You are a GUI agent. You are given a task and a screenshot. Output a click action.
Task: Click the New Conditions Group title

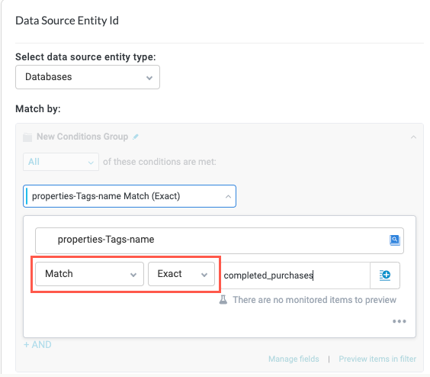[x=82, y=137]
